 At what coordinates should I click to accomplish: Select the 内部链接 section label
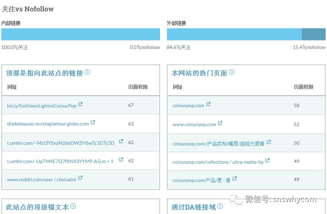click(x=11, y=23)
